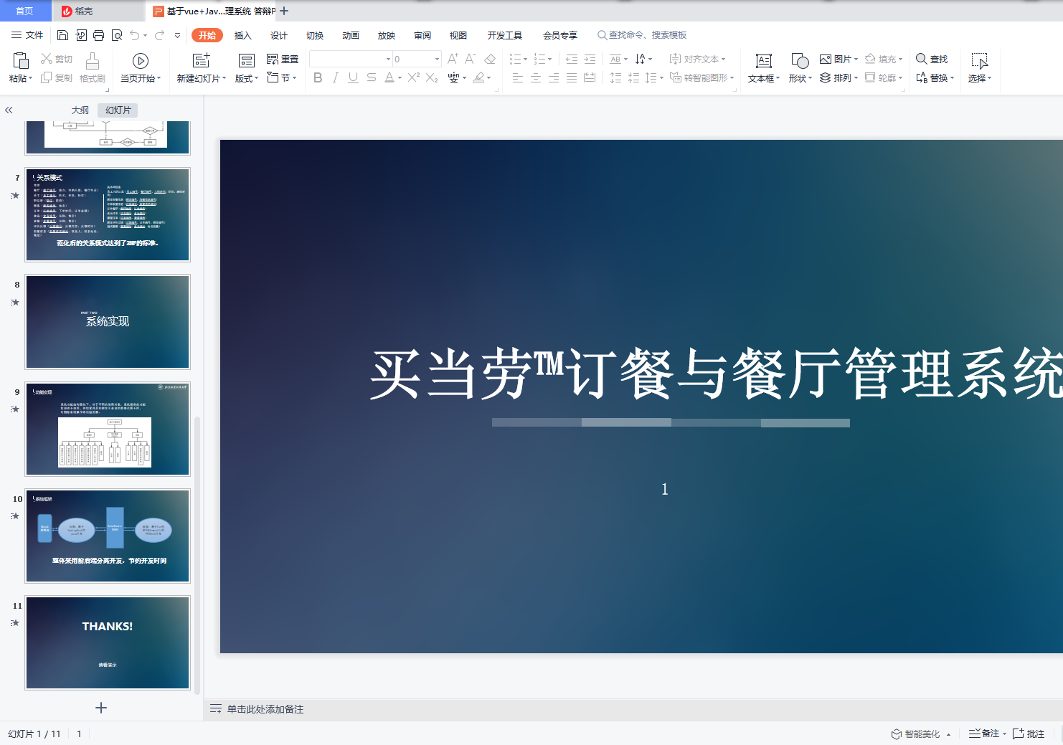This screenshot has width=1063, height=745.
Task: Open the font size dropdown
Action: click(x=437, y=60)
